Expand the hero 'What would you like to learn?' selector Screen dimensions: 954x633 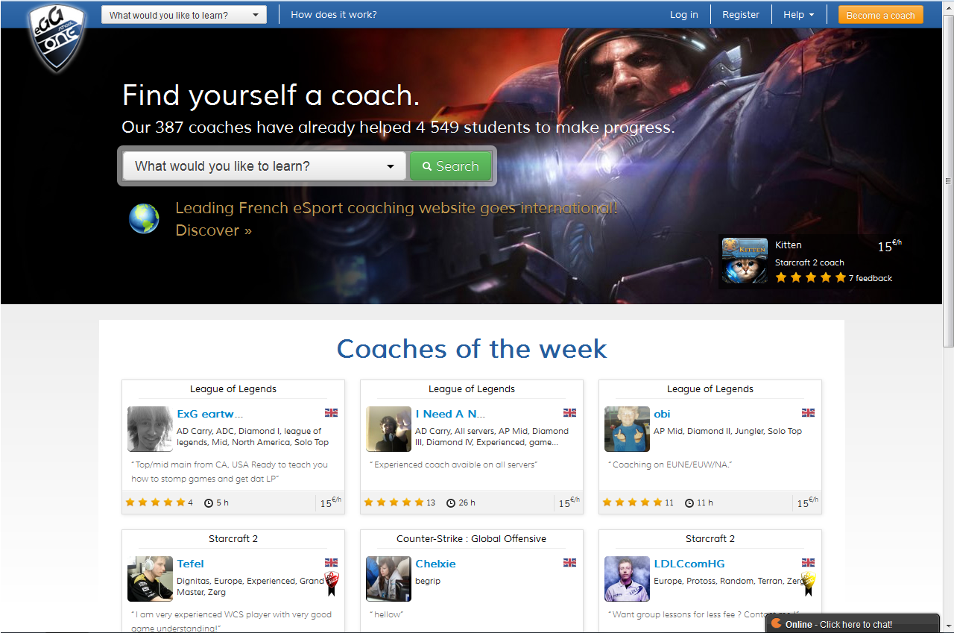coord(264,166)
